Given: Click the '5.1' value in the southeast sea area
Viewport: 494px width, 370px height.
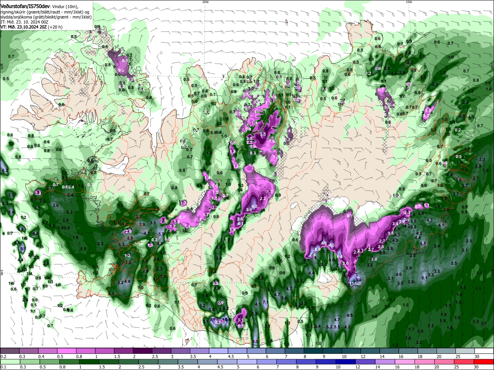Looking at the screenshot, I should point(425,277).
